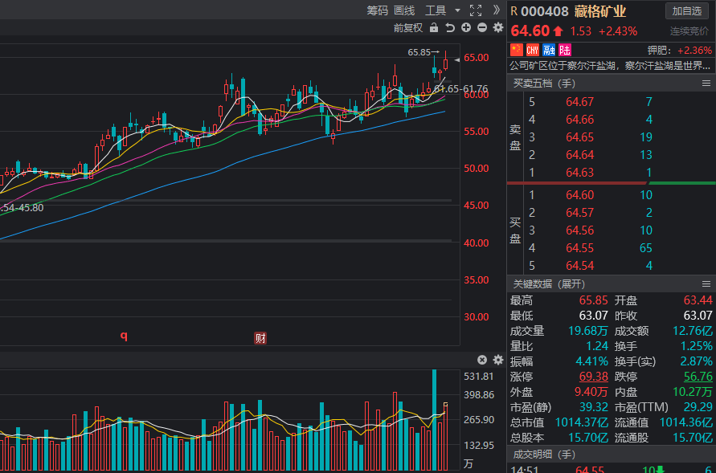
Task: Click the 陆 stock connect badge
Action: tap(565, 50)
